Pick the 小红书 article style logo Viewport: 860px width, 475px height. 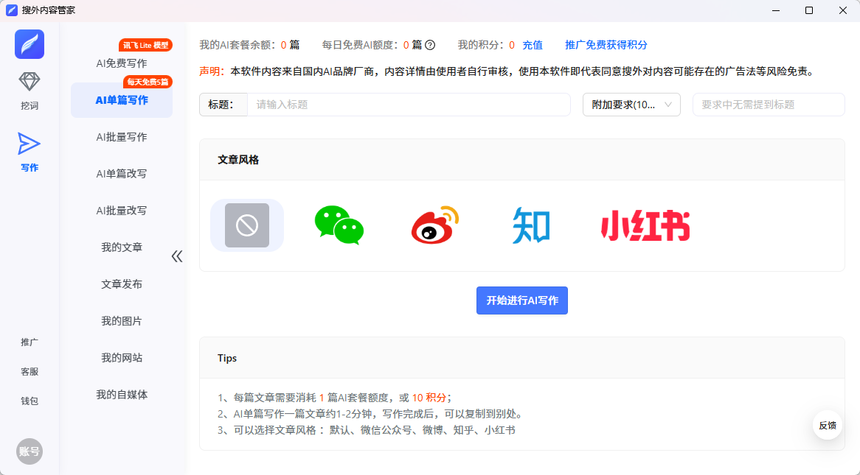click(x=645, y=225)
